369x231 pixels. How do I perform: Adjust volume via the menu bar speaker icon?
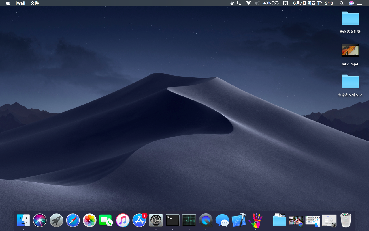(257, 3)
